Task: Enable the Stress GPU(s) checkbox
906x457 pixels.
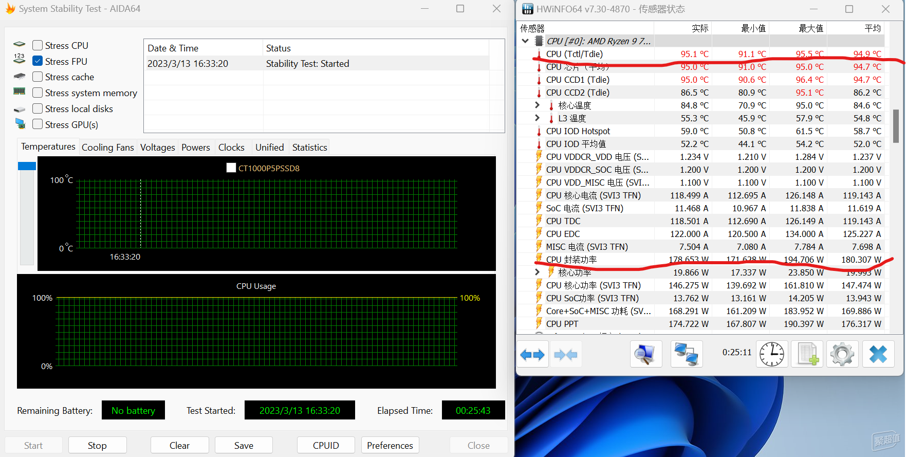Action: (x=38, y=124)
